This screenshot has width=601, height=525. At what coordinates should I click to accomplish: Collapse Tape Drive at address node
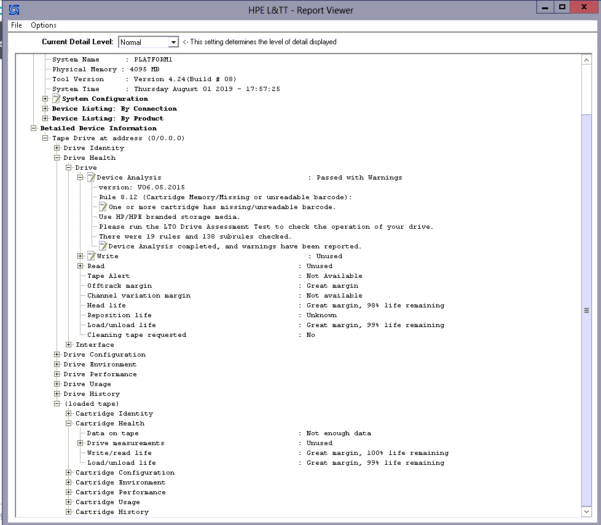coord(45,138)
